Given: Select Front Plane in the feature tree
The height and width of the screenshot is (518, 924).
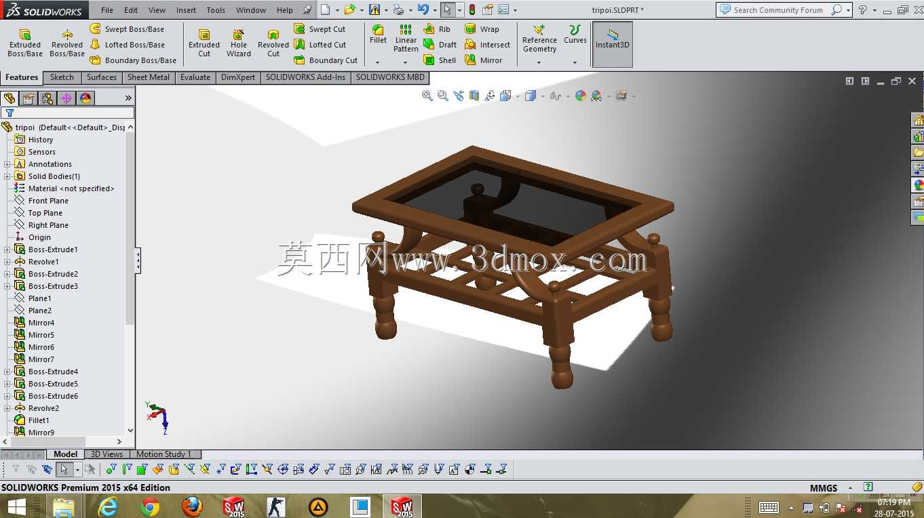Looking at the screenshot, I should [x=48, y=201].
